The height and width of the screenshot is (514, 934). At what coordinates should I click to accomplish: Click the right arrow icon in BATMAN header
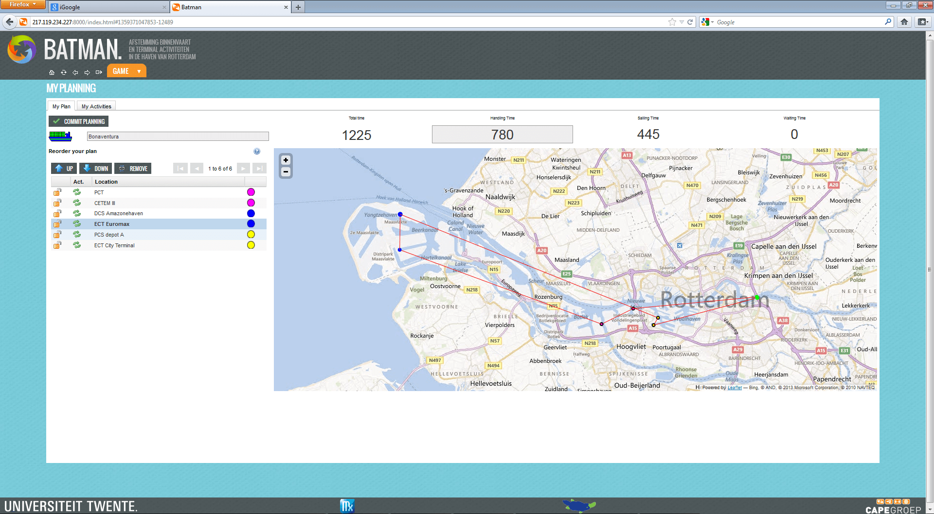(87, 72)
